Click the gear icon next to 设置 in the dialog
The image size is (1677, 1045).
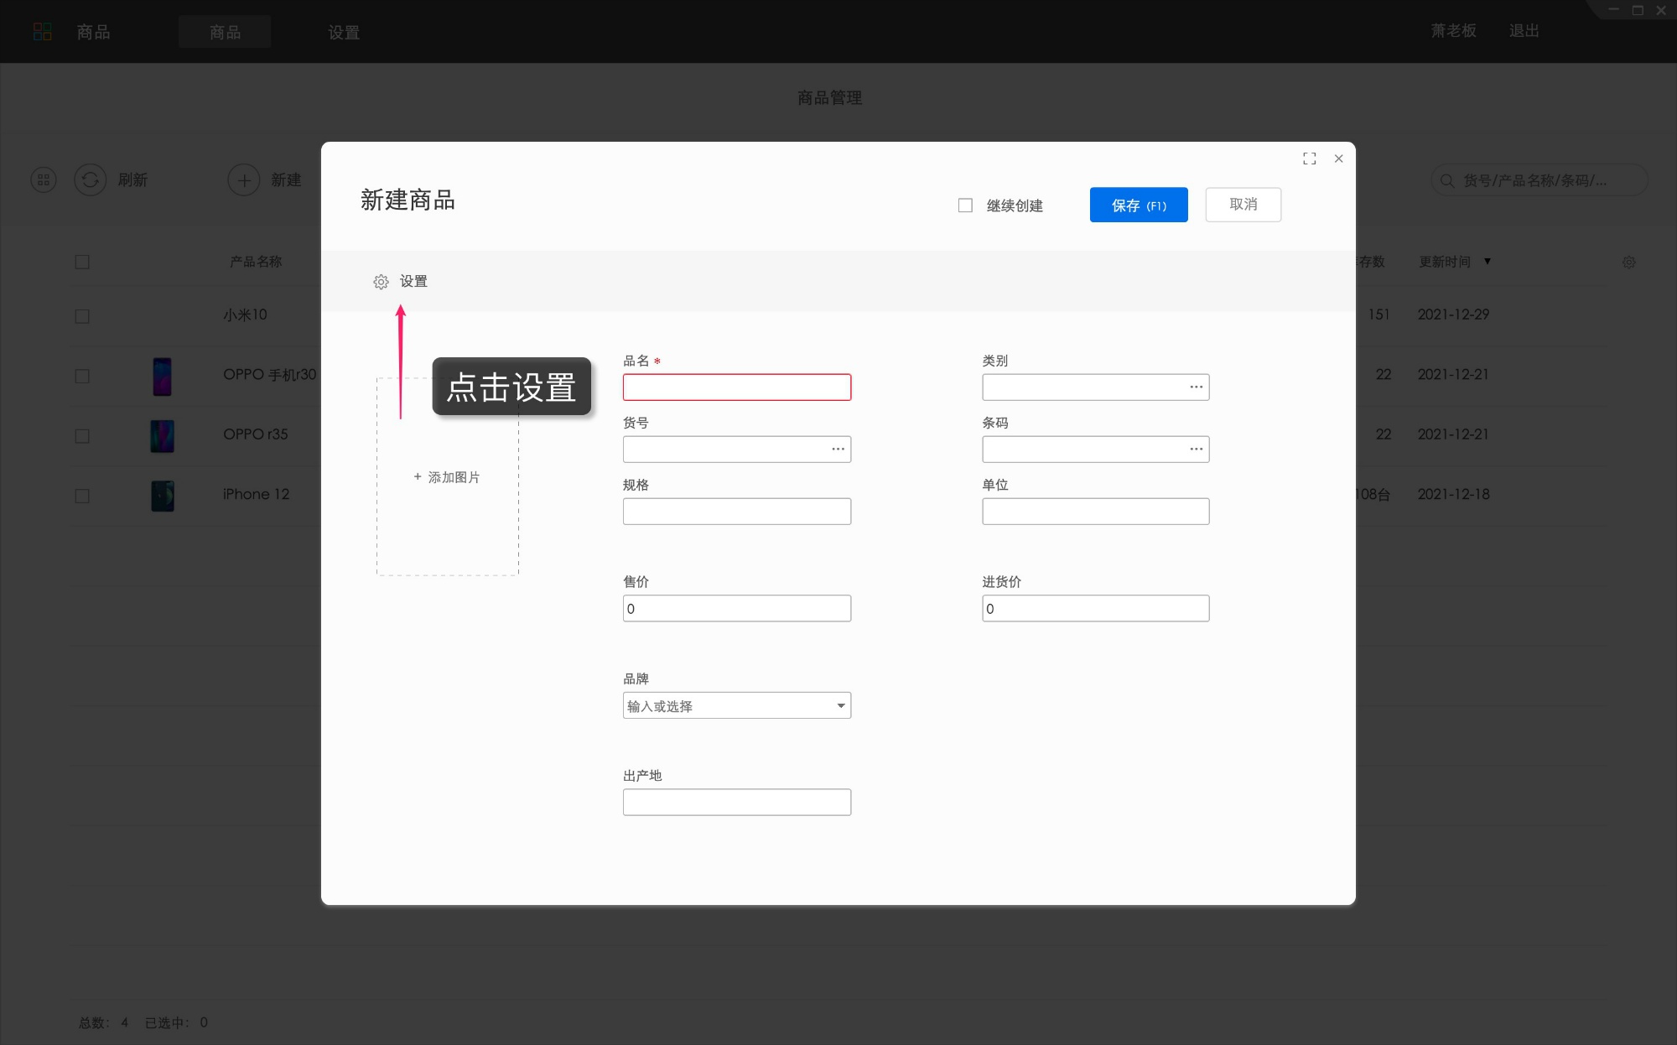tap(381, 282)
